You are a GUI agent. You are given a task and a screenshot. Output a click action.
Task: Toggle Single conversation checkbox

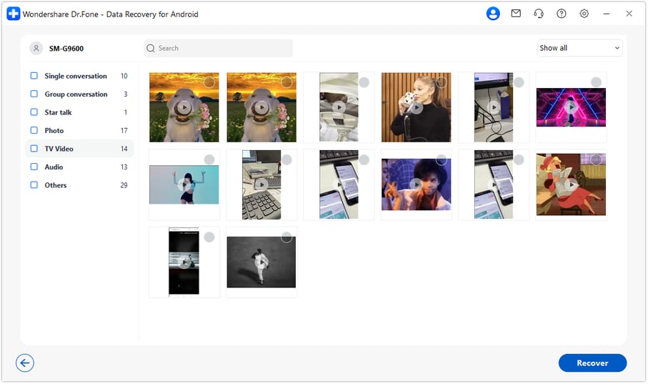(x=34, y=76)
